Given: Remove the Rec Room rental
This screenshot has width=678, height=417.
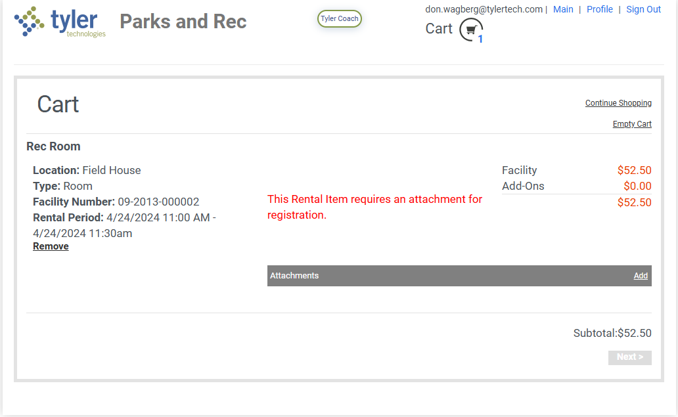Looking at the screenshot, I should pyautogui.click(x=51, y=246).
